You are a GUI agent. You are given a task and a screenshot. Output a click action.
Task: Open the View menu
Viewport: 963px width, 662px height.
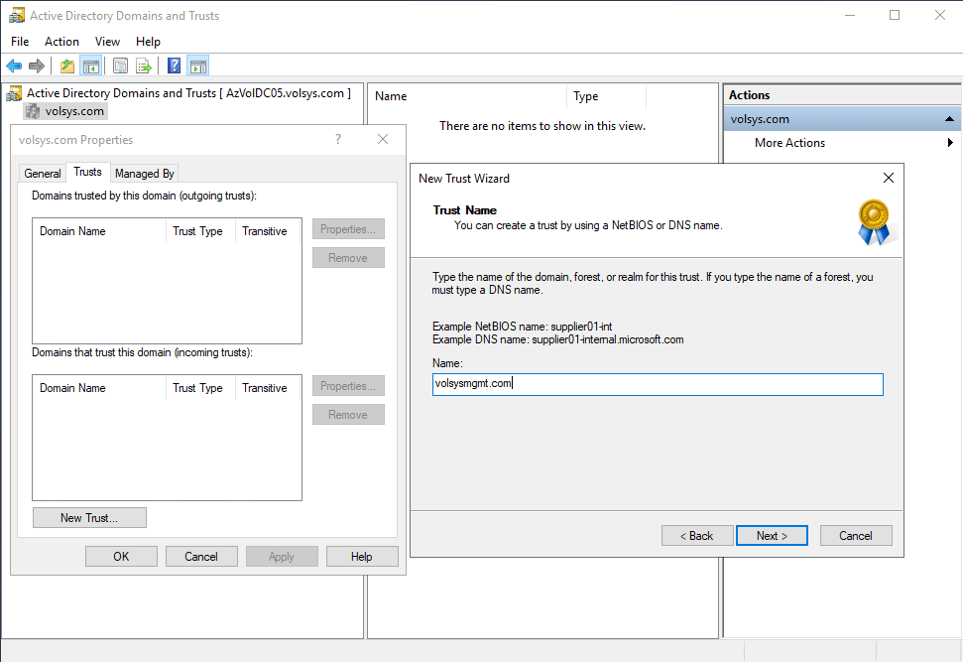[x=107, y=42]
